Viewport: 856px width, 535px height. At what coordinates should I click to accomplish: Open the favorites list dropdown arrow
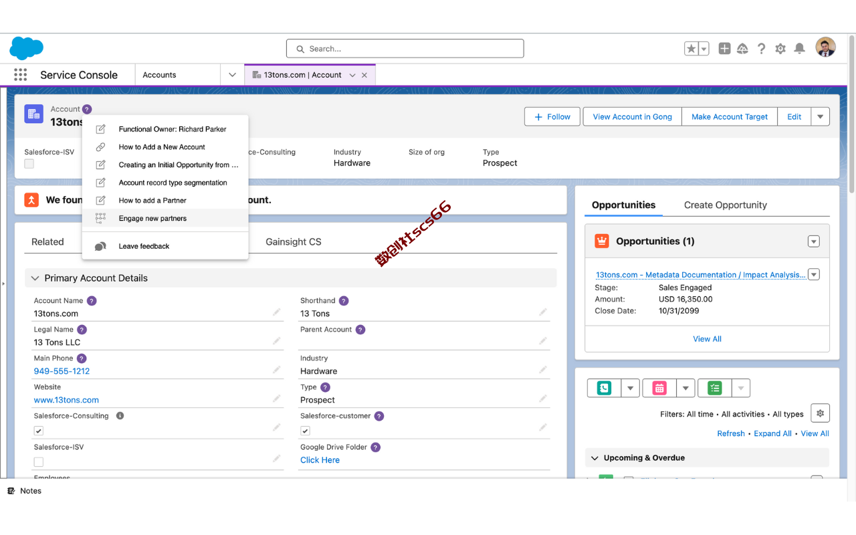point(704,49)
